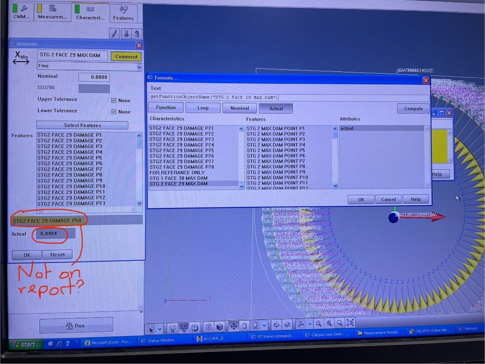Toggle the Actual button in Formula dialog

point(276,108)
